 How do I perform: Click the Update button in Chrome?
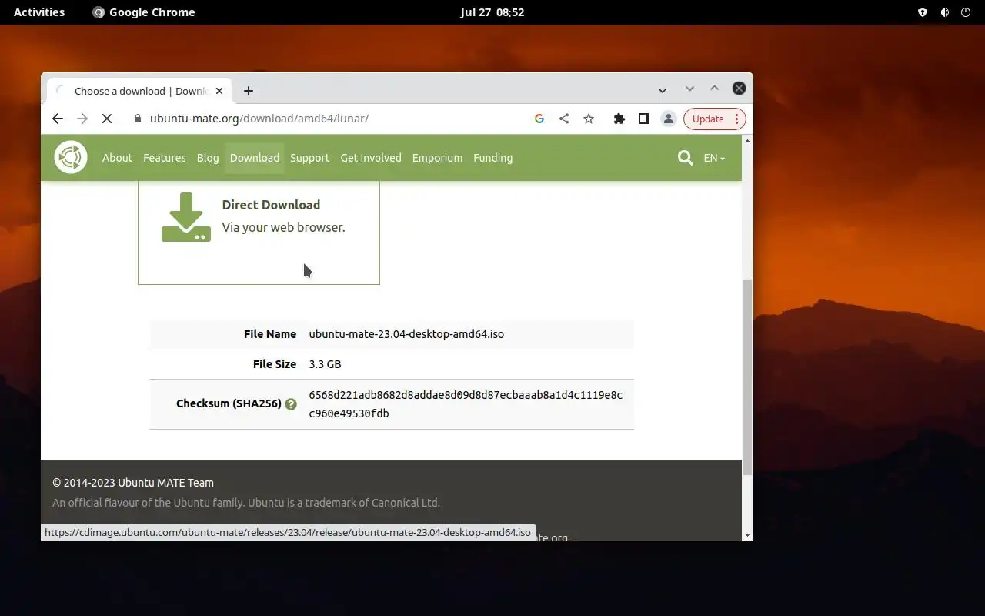coord(708,119)
